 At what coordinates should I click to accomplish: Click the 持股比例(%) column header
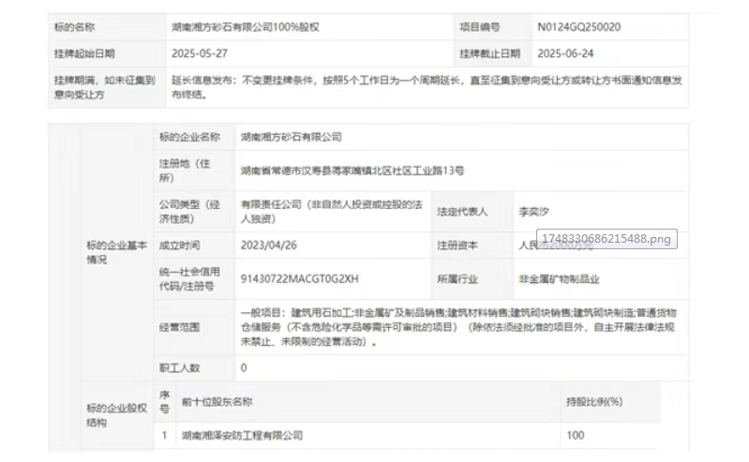click(x=594, y=402)
